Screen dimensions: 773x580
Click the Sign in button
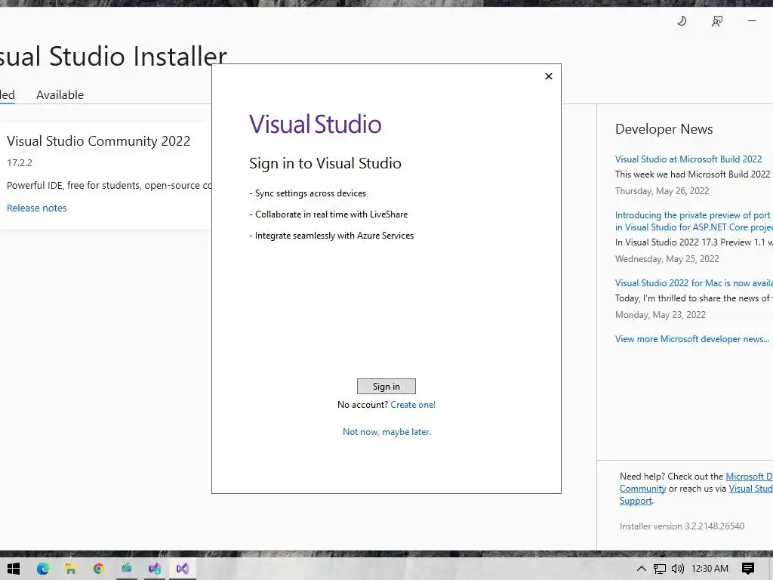(386, 386)
